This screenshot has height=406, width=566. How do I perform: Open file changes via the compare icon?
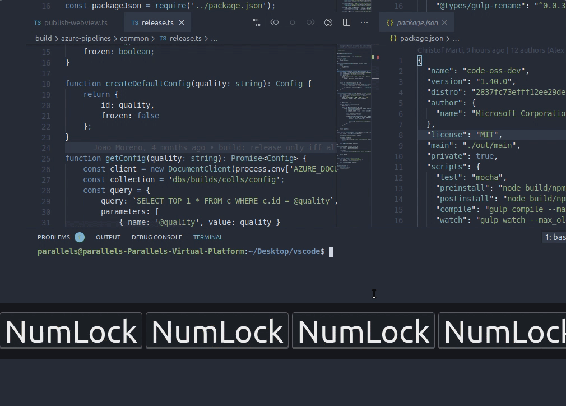(x=256, y=22)
